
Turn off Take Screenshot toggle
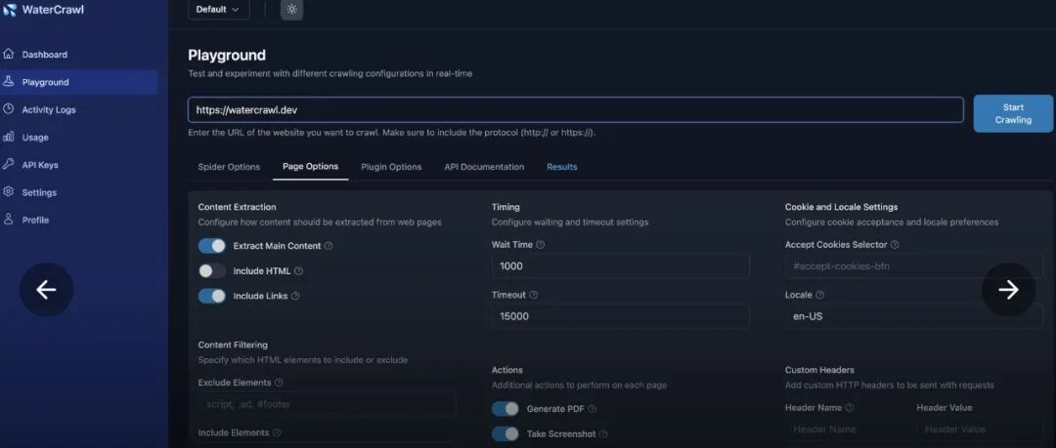pyautogui.click(x=506, y=434)
